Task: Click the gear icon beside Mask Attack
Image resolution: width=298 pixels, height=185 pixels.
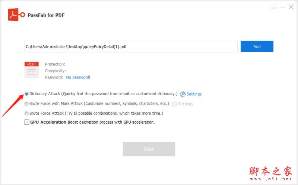Action: [x=174, y=104]
